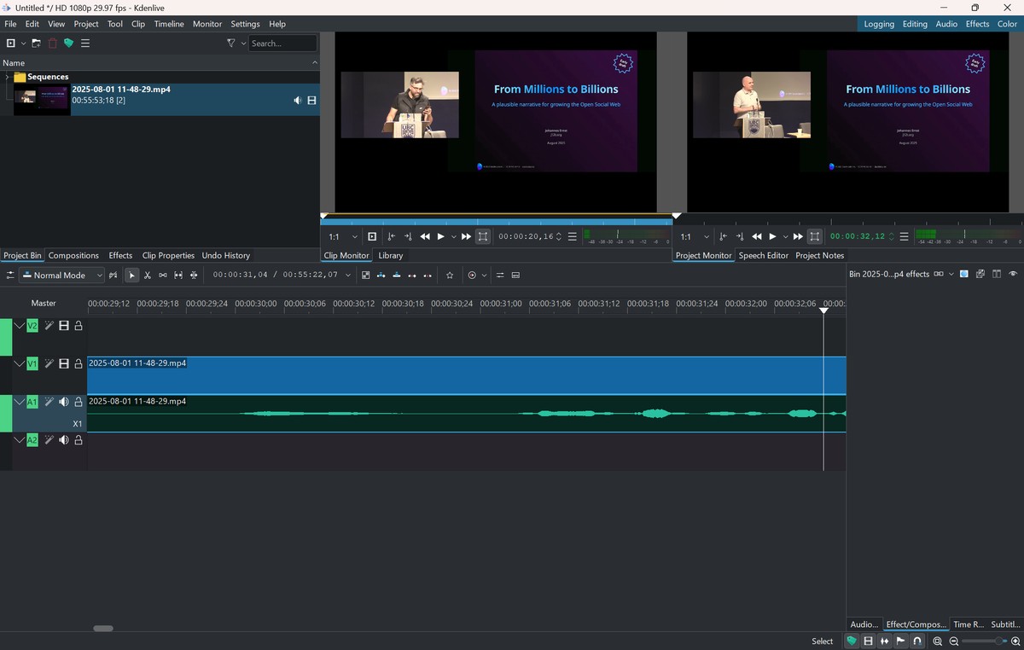Click the tag icon in Project Bin toolbar

pyautogui.click(x=69, y=44)
